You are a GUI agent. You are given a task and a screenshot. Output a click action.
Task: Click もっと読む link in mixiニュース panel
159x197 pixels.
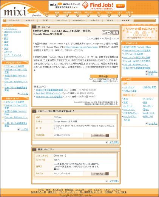click(x=153, y=72)
